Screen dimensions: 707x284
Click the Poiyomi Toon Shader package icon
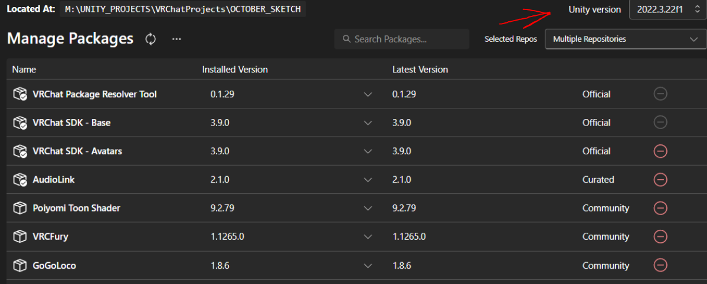21,208
